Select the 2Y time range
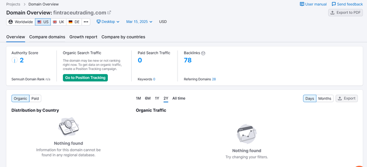This screenshot has width=367, height=167. (x=166, y=98)
